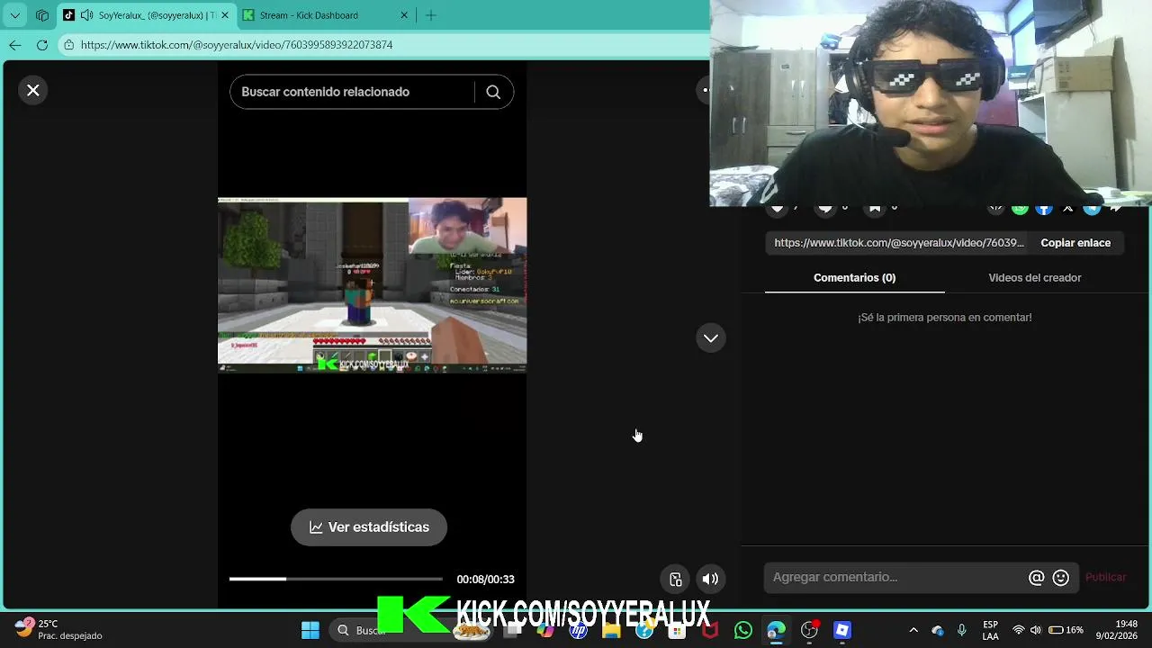Switch to 'Videos del creador' tab
Screen dimensions: 1152x648
(1035, 278)
